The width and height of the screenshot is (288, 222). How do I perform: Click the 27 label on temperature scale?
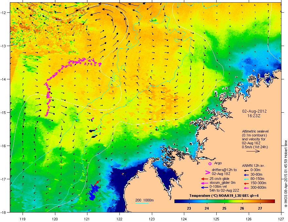[260, 208]
